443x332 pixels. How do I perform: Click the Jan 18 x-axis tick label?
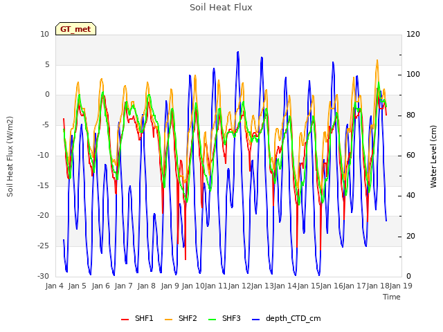coord(378,286)
